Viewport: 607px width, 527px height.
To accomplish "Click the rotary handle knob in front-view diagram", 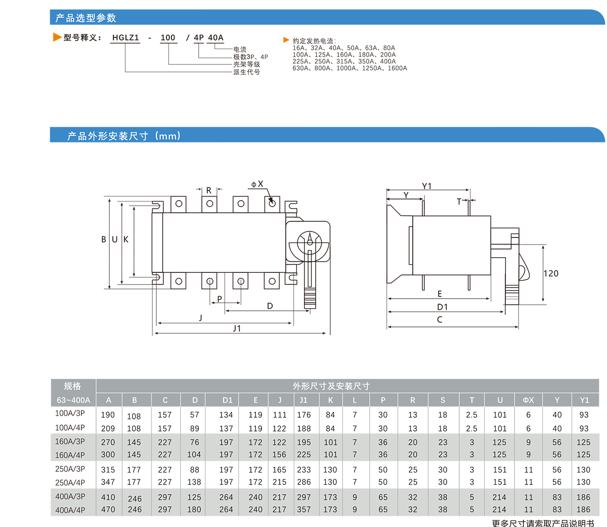I will tap(309, 242).
